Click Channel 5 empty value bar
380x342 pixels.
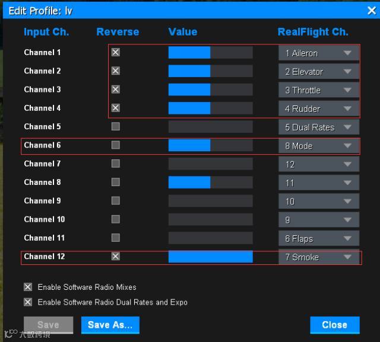click(210, 127)
